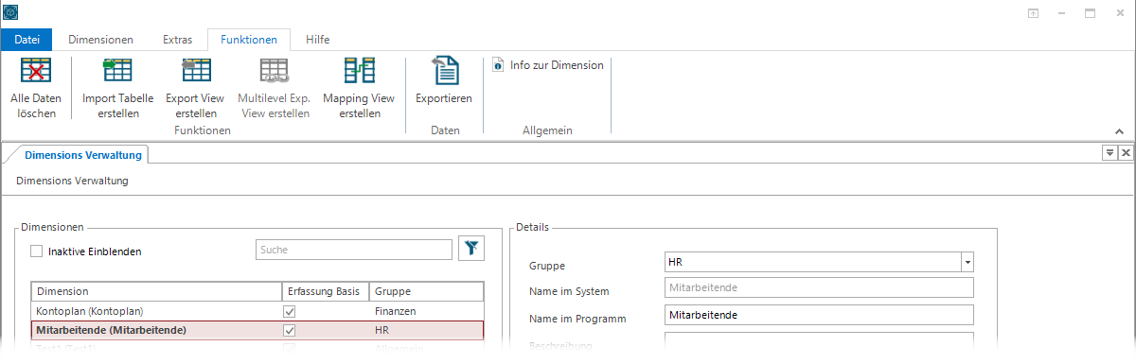Open the Extras ribbon tab
1136x364 pixels.
pos(177,40)
